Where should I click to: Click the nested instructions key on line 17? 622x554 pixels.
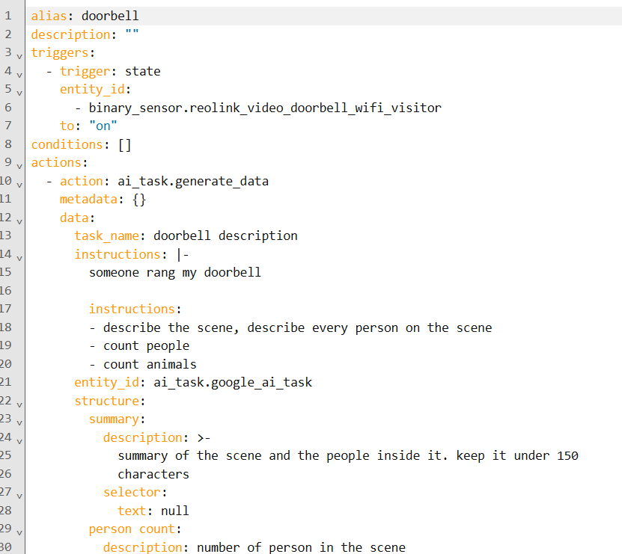pos(132,309)
